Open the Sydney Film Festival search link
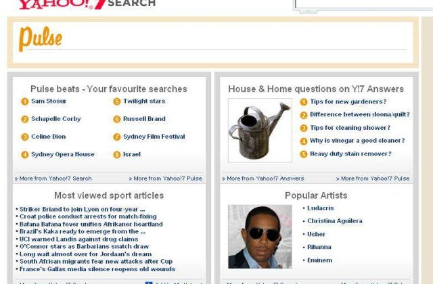This screenshot has height=284, width=433. point(154,137)
